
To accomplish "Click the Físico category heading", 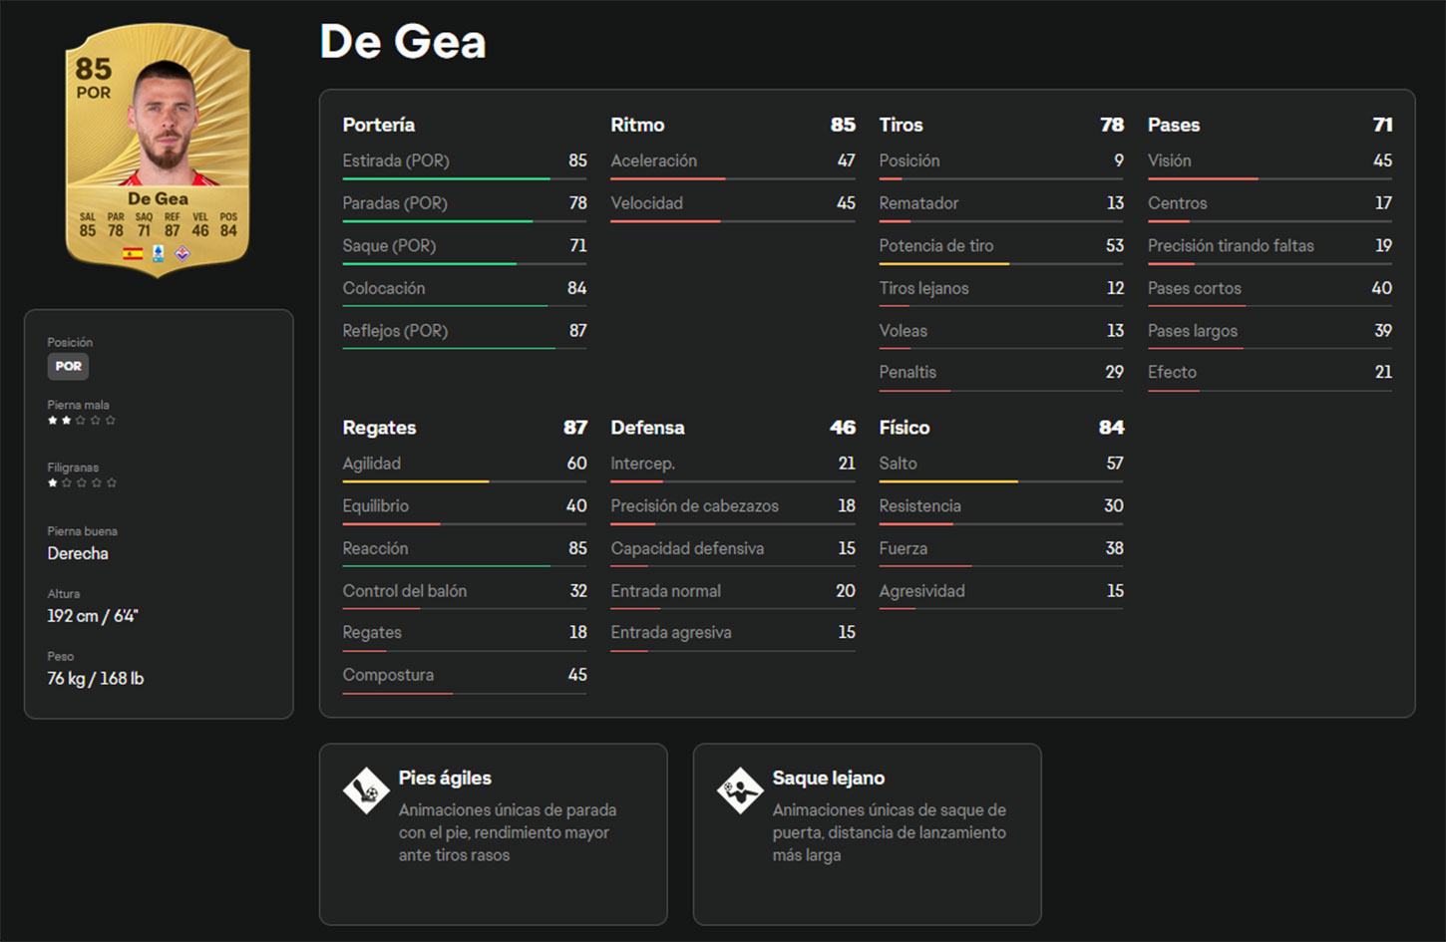I will [904, 428].
